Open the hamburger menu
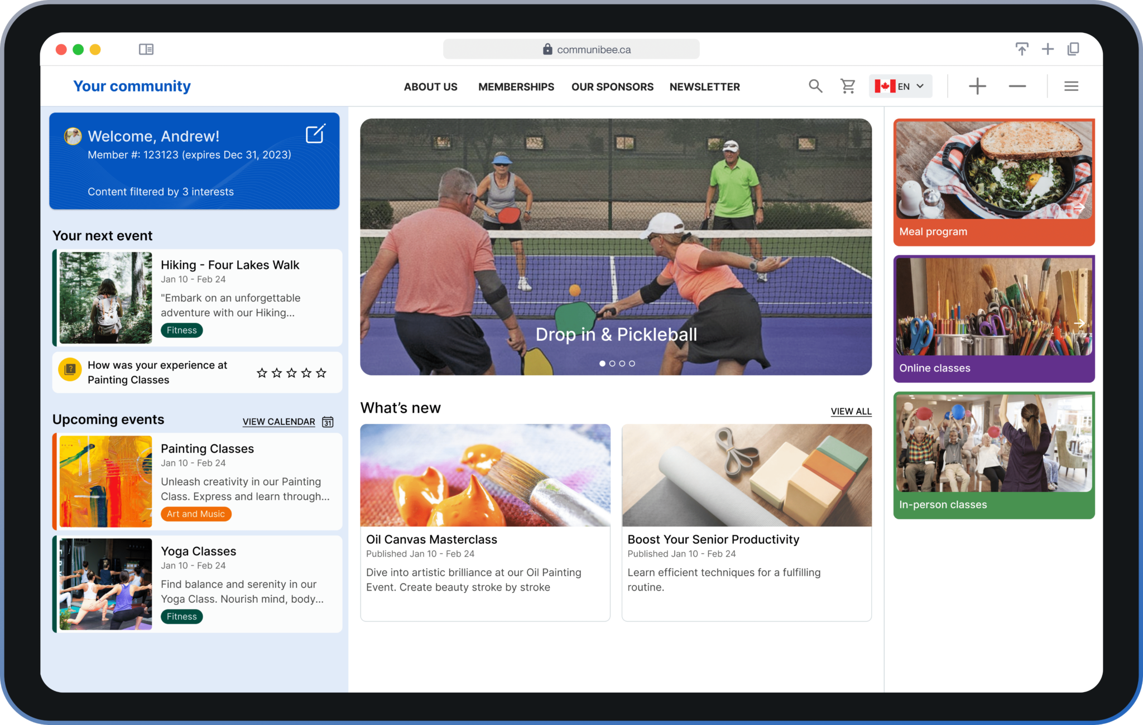 tap(1070, 86)
